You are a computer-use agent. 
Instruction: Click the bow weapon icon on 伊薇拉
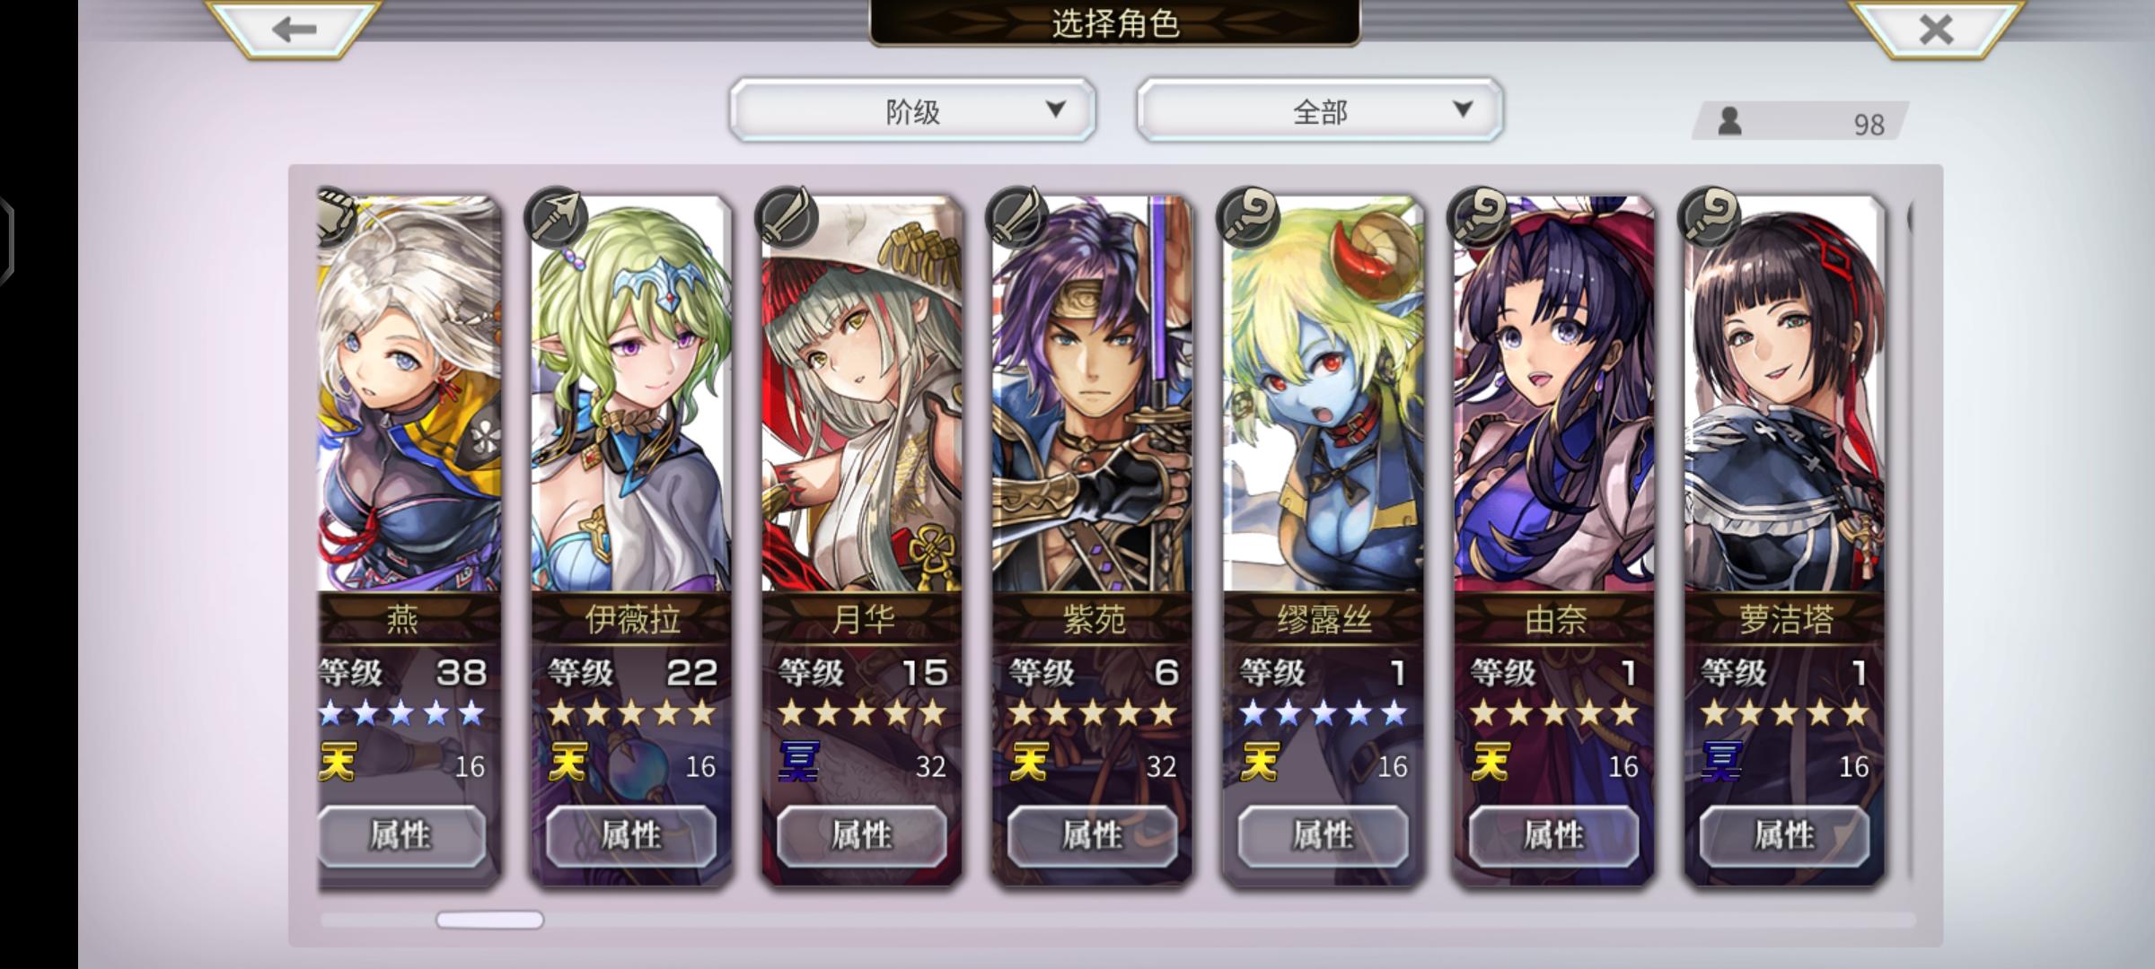(x=555, y=218)
